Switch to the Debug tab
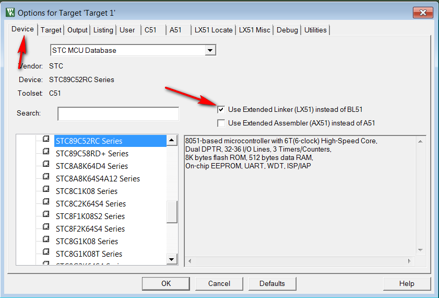 [x=287, y=30]
